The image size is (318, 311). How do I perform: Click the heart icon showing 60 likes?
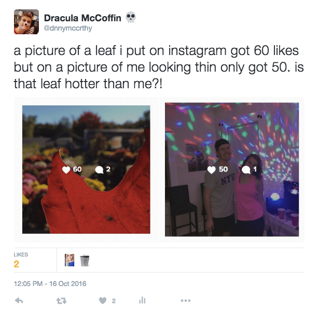click(66, 170)
